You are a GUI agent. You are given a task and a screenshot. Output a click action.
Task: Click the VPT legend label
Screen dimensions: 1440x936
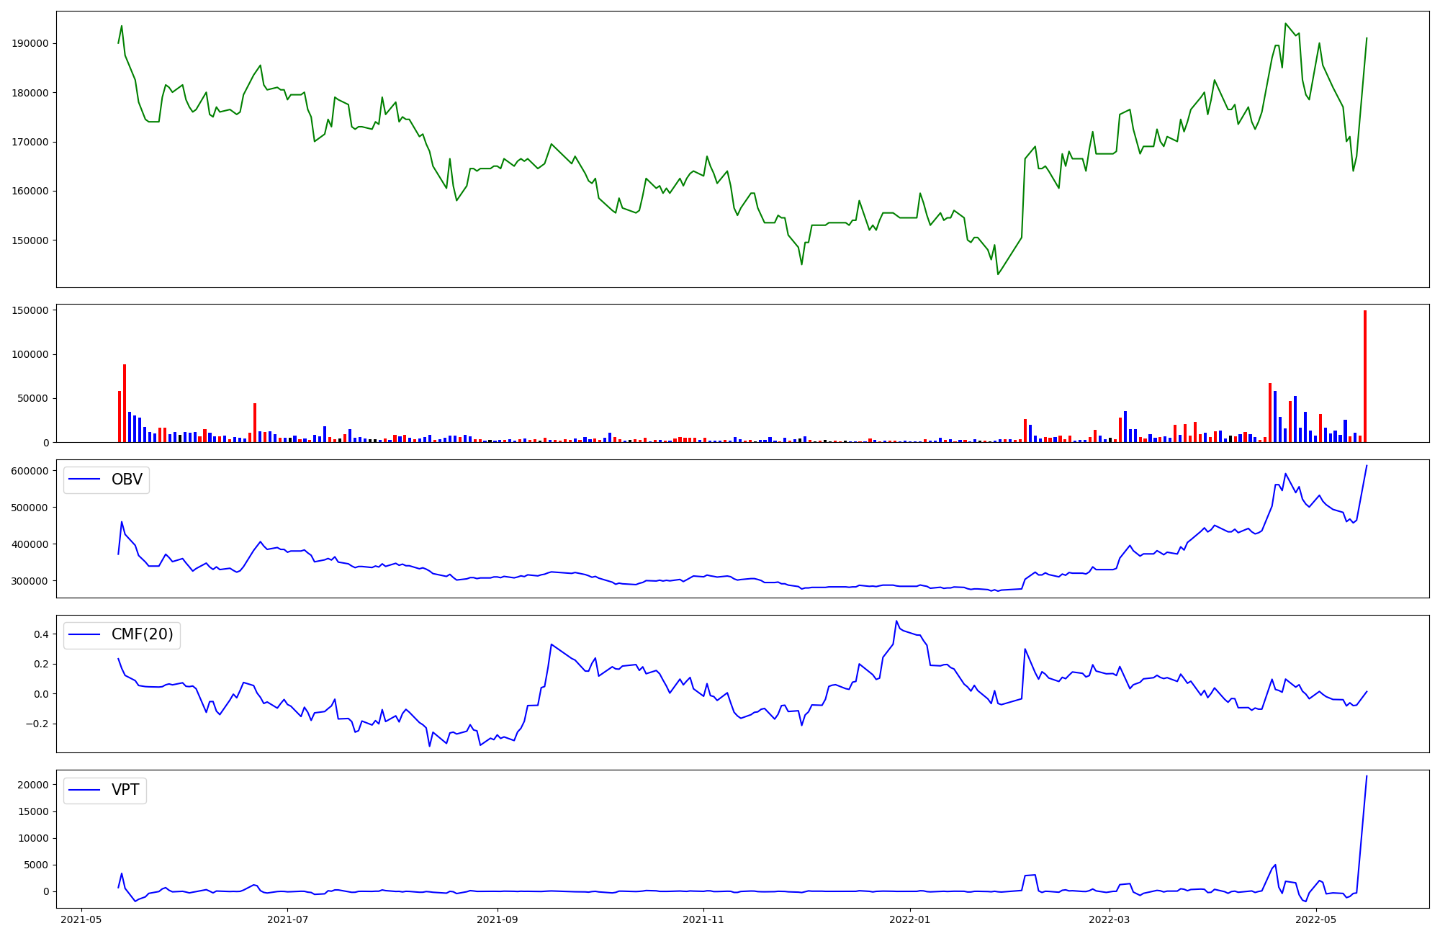click(125, 790)
